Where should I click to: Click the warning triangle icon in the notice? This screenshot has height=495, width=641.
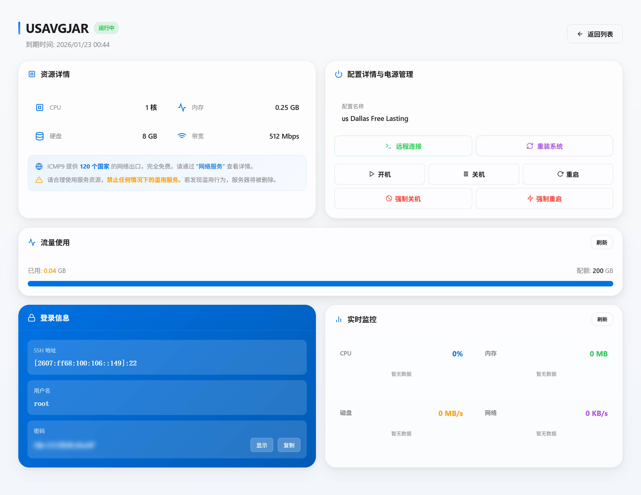click(x=39, y=180)
